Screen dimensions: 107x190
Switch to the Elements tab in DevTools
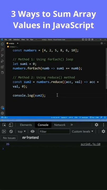(x=26, y=125)
